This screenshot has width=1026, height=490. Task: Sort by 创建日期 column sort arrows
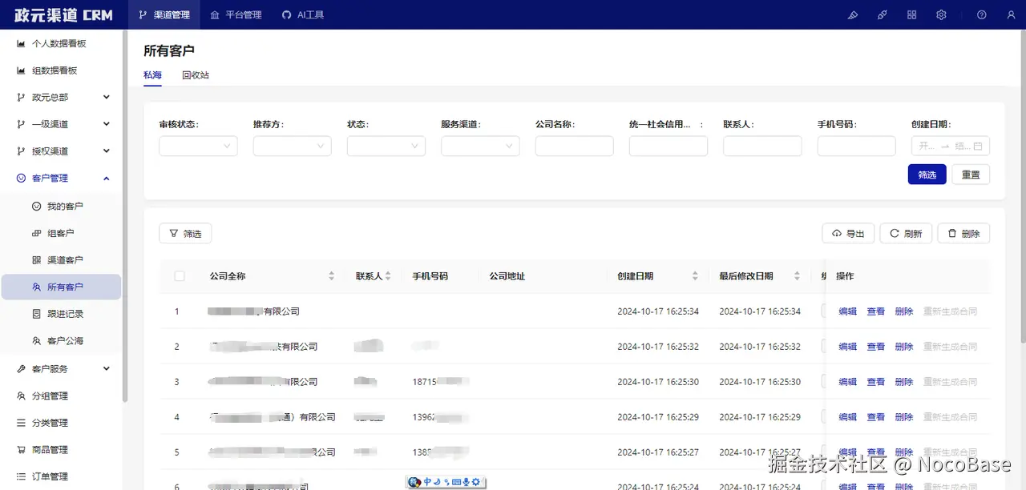pos(695,276)
